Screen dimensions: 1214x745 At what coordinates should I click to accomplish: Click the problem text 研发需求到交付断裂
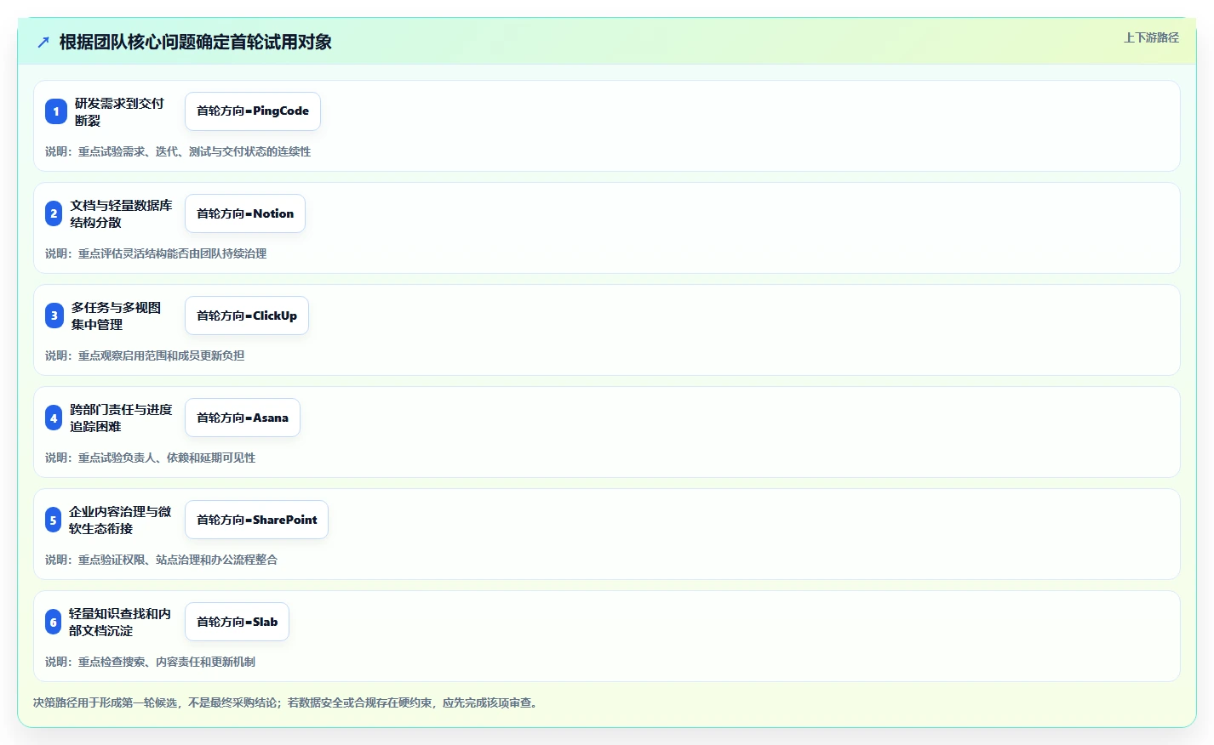coord(119,111)
